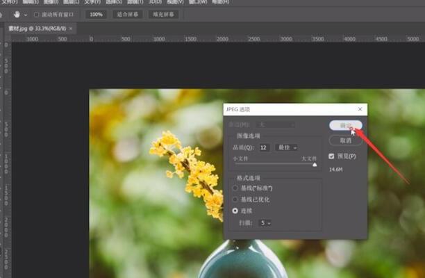Confirm JPEG options with 确定 button
Image resolution: width=425 pixels, height=278 pixels.
coord(346,125)
